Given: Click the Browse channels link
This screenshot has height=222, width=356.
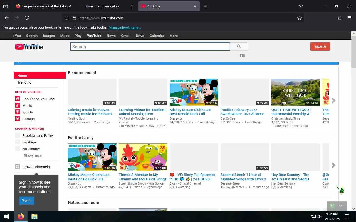Looking at the screenshot, I should click(x=36, y=167).
